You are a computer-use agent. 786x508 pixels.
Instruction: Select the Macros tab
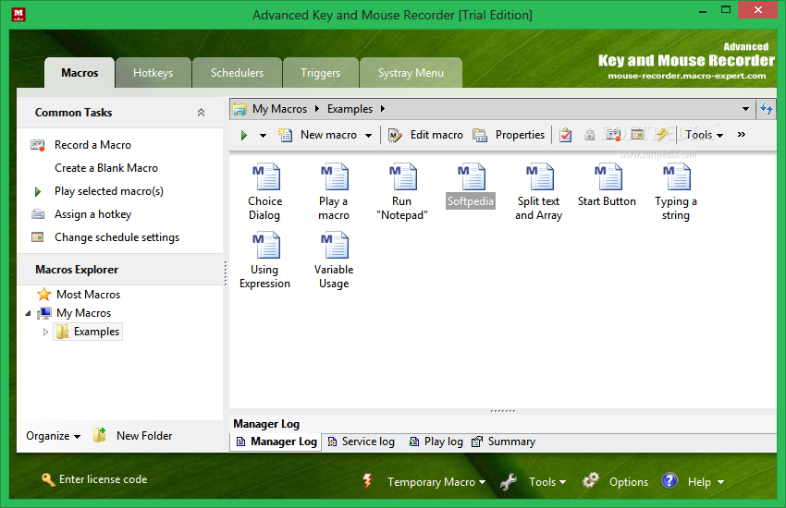point(80,73)
